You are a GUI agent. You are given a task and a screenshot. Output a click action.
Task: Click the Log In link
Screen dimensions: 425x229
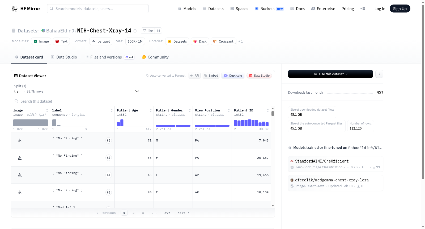point(380,9)
